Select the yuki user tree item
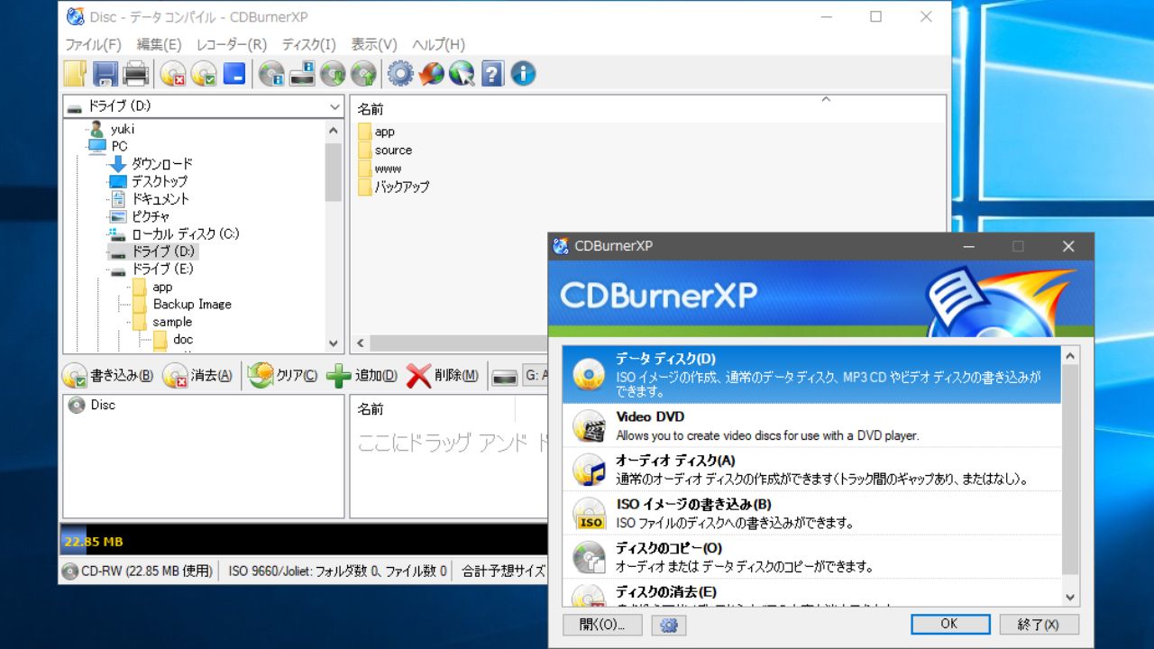 (122, 129)
